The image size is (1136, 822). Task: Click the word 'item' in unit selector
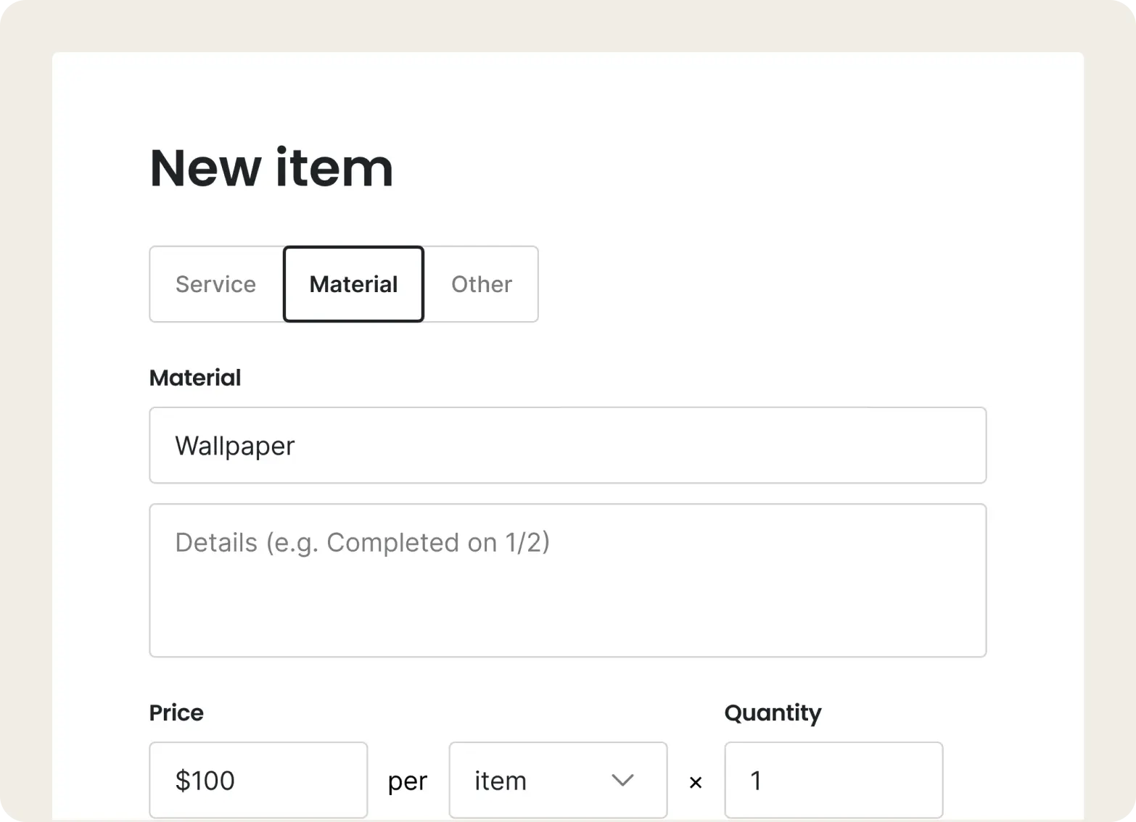click(501, 781)
